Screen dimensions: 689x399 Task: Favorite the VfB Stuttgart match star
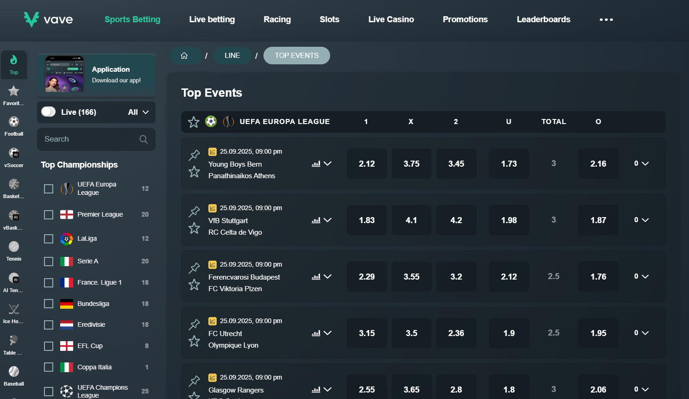click(194, 228)
